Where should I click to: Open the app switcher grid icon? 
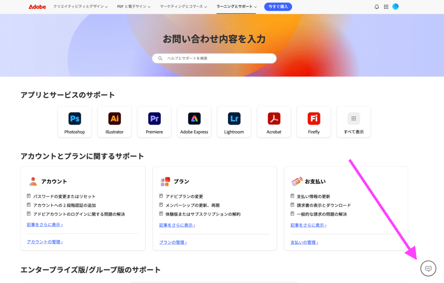point(386,7)
